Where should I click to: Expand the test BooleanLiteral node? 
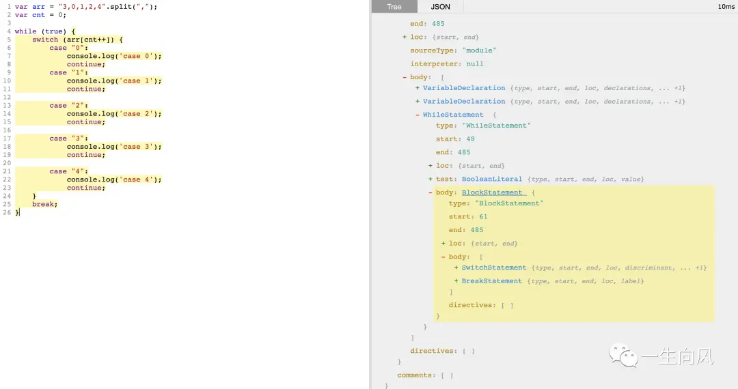pos(430,179)
